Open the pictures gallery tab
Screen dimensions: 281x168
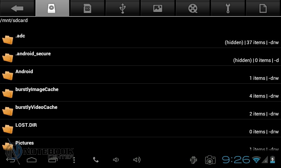[x=158, y=8]
